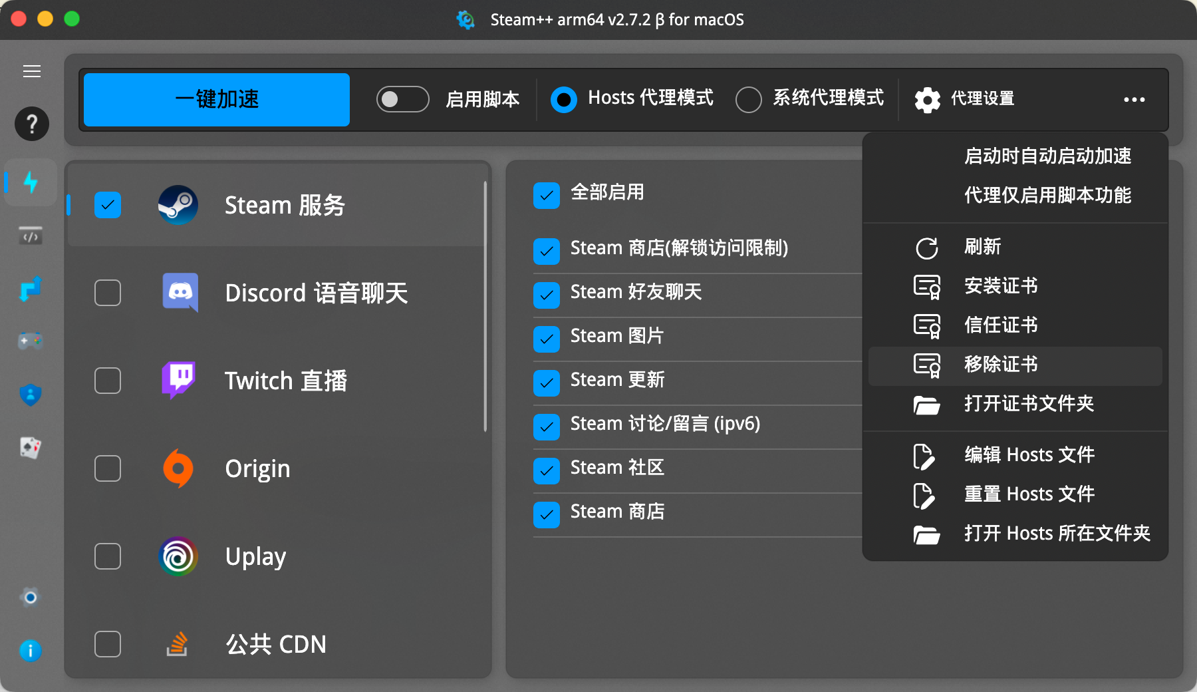Check the Discord 语音聊天 checkbox

pyautogui.click(x=108, y=293)
